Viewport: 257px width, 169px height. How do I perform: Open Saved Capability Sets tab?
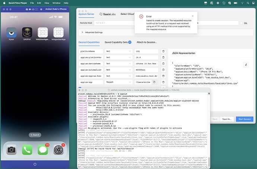coord(118,42)
